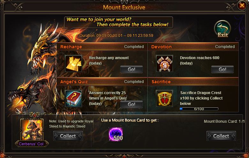Click the purple orb 500 reward icon
The width and height of the screenshot is (249, 158).
[116, 134]
